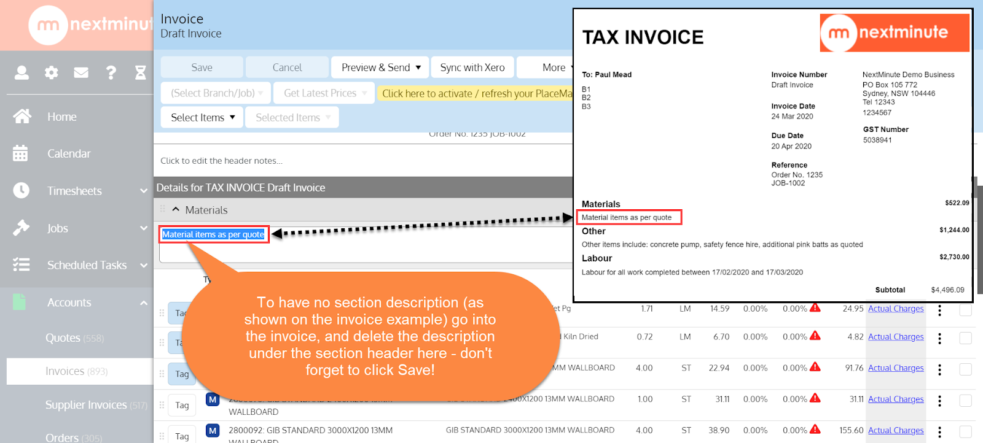Click the hourglass timer icon

pyautogui.click(x=141, y=73)
